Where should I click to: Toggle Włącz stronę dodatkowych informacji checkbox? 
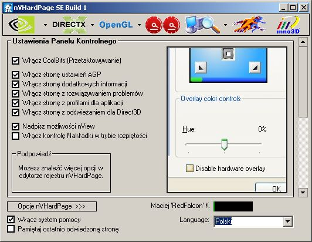click(15, 84)
